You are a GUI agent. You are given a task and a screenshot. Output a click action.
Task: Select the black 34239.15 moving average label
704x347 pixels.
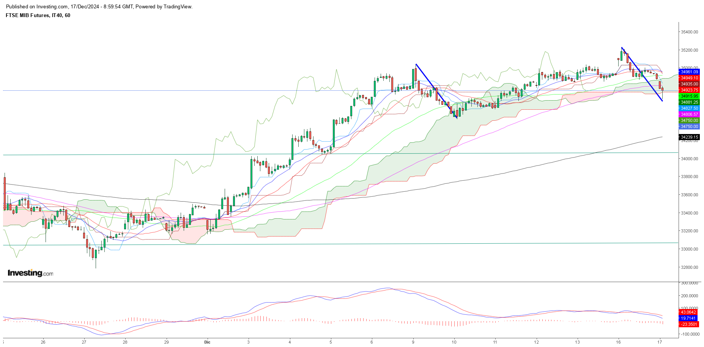[x=689, y=137]
